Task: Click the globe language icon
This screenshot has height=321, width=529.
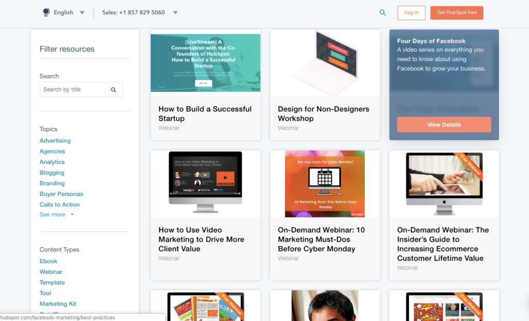Action: coord(46,12)
